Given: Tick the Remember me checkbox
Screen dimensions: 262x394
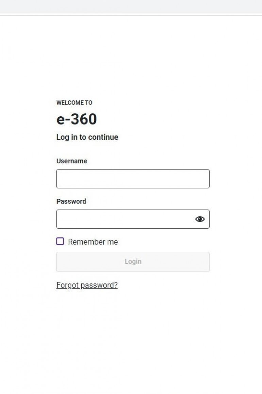Looking at the screenshot, I should [60, 242].
